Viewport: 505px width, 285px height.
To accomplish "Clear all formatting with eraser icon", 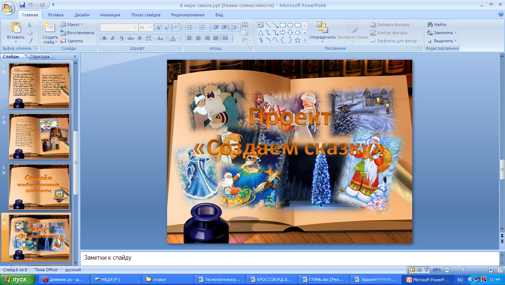I will point(177,27).
